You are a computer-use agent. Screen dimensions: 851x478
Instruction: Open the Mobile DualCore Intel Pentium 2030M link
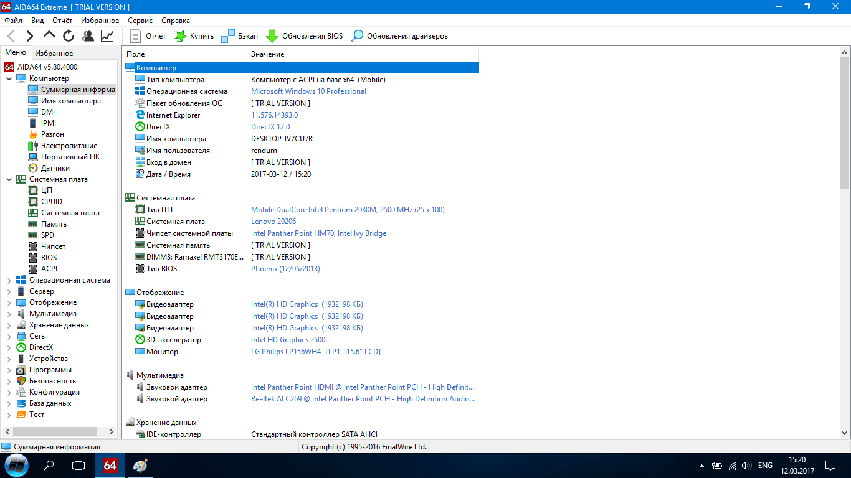(x=348, y=210)
